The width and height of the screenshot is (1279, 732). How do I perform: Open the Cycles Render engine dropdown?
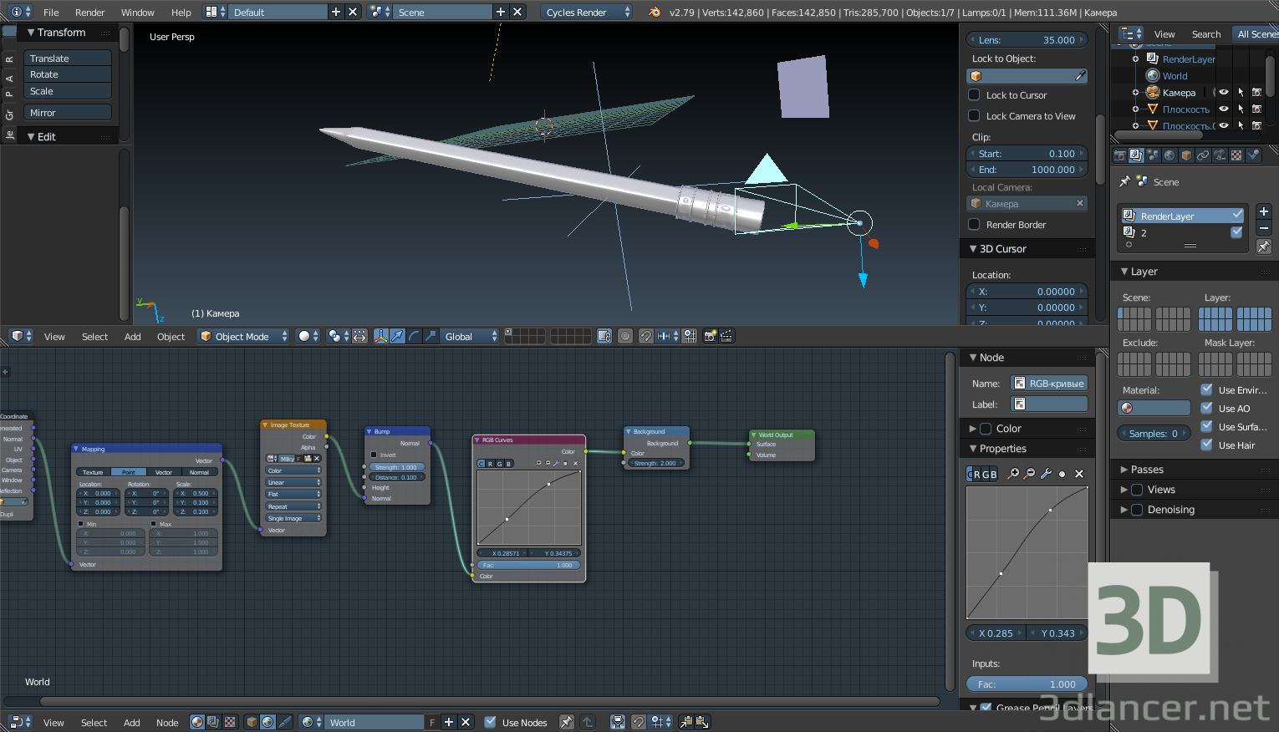point(585,13)
